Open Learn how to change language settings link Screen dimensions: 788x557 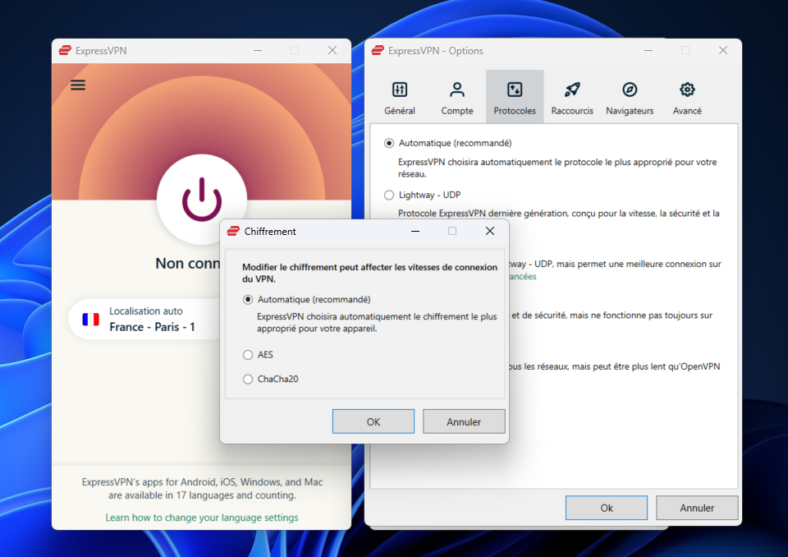coord(202,518)
